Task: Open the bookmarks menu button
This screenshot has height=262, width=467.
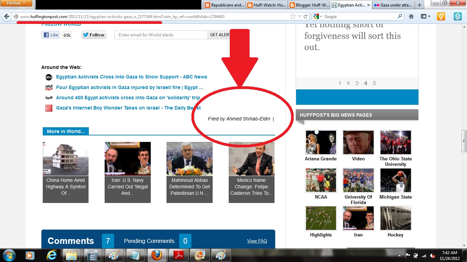Action: point(426,16)
